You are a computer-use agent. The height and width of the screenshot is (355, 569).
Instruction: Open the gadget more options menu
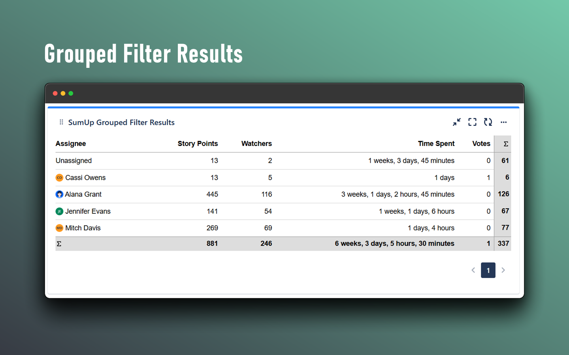pos(503,122)
